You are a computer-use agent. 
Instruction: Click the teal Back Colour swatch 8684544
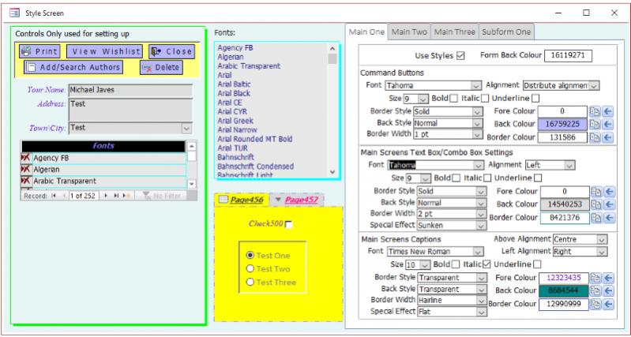[x=562, y=290]
